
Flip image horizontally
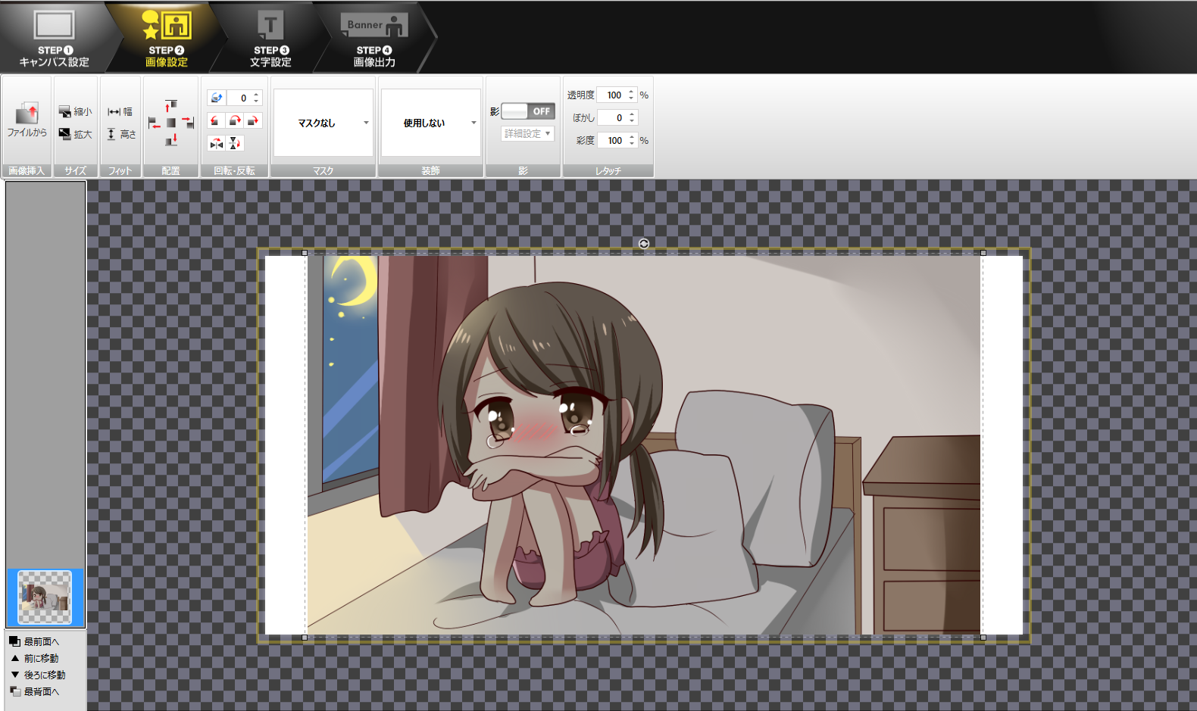coord(217,143)
